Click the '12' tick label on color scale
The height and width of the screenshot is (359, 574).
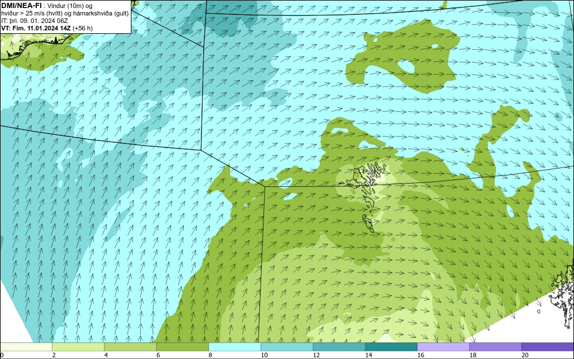[316, 355]
